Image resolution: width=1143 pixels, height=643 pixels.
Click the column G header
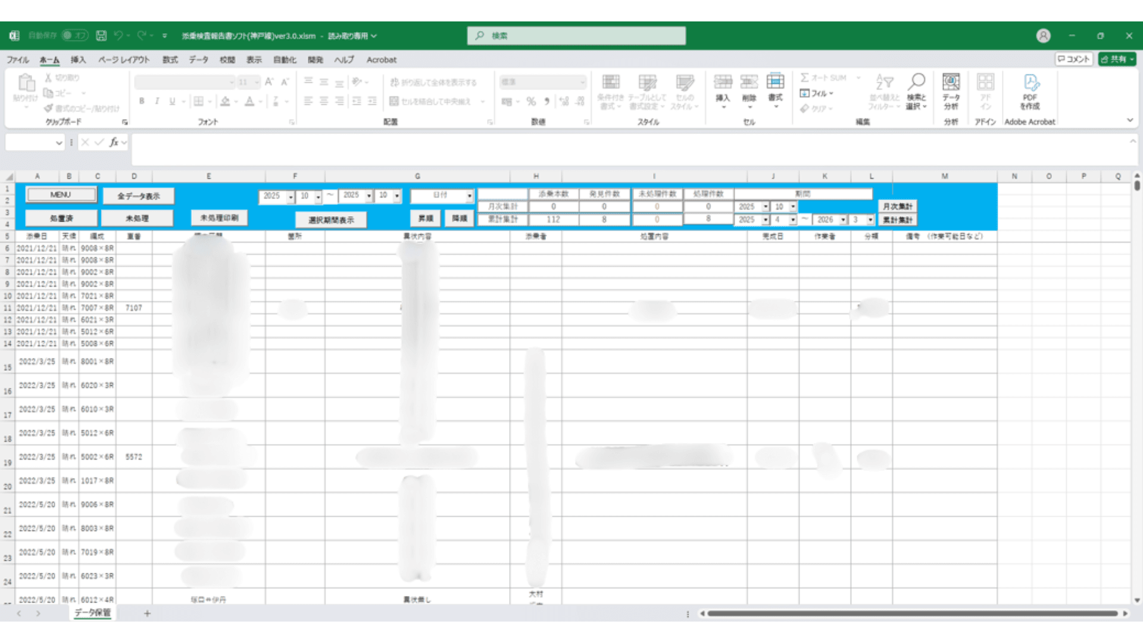[x=417, y=176]
